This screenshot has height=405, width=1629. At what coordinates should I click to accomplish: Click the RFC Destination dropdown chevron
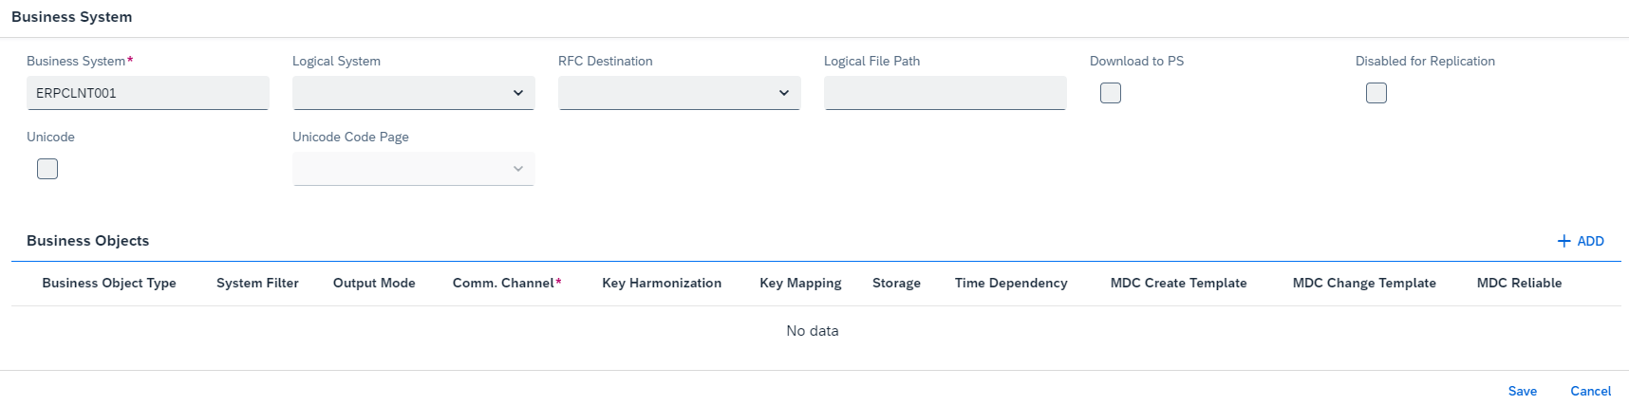tap(784, 93)
